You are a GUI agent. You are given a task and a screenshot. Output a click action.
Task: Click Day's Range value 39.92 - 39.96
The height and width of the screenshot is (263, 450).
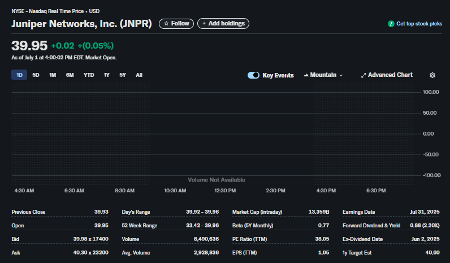pos(202,212)
